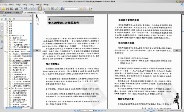
Task: Choose the Snapshot camera tool
Action: click(52, 9)
